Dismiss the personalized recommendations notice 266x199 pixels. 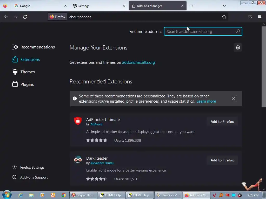234,98
